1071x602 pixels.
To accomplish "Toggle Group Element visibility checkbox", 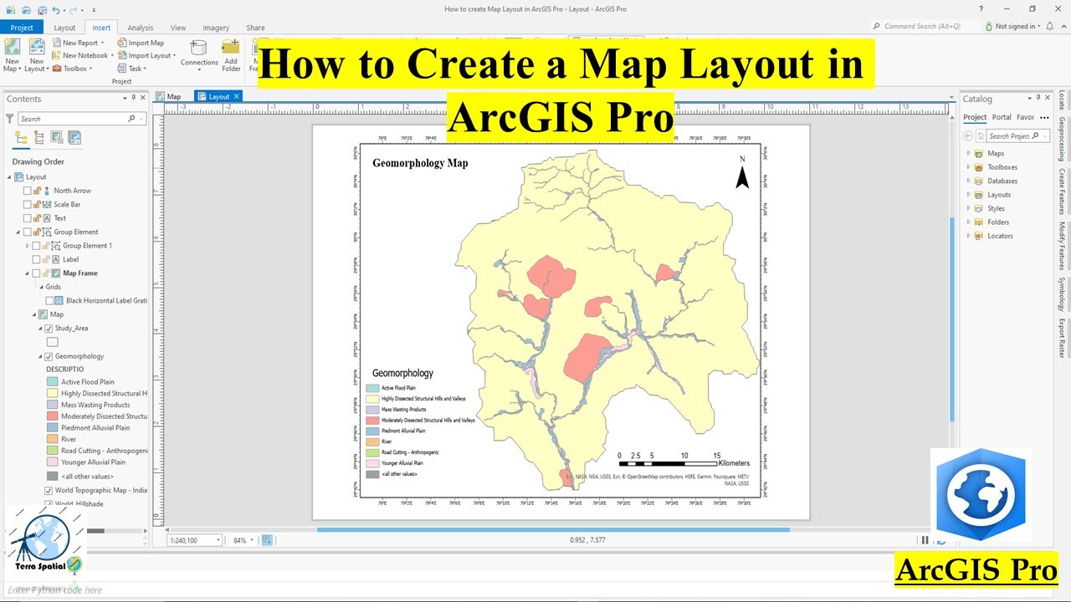I will click(x=28, y=232).
